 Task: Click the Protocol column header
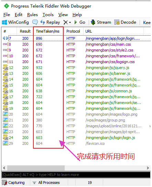click(x=73, y=31)
